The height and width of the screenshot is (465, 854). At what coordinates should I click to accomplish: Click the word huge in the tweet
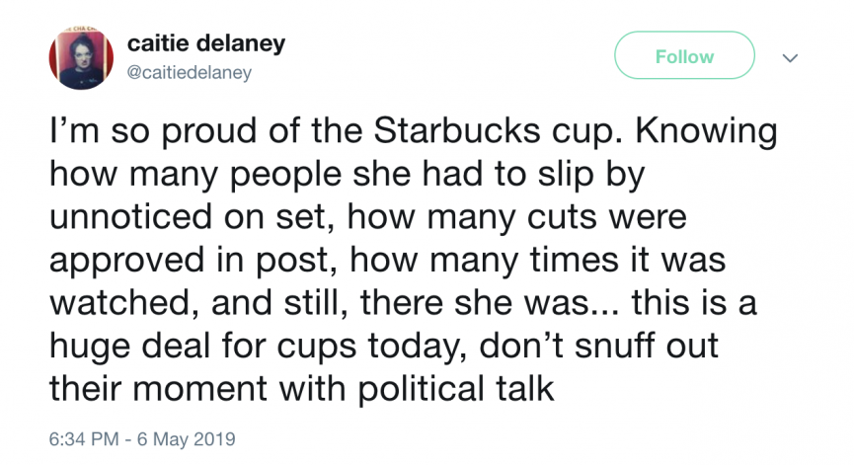click(90, 348)
